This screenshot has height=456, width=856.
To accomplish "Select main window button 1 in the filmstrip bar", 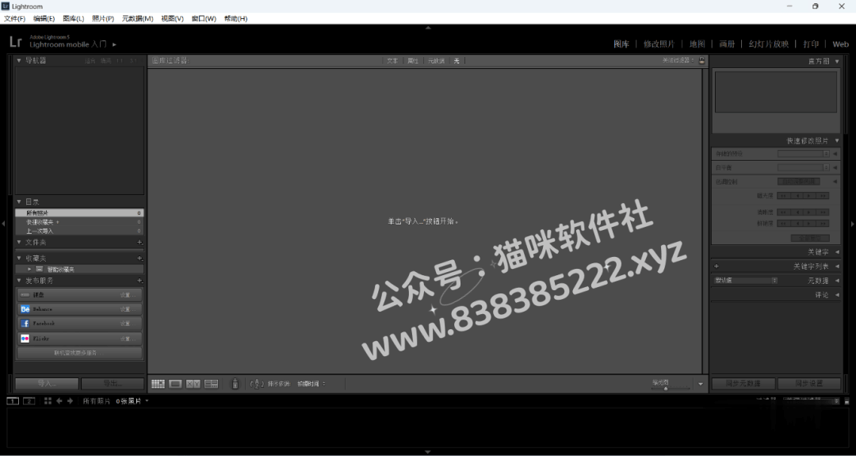I will pyautogui.click(x=13, y=400).
